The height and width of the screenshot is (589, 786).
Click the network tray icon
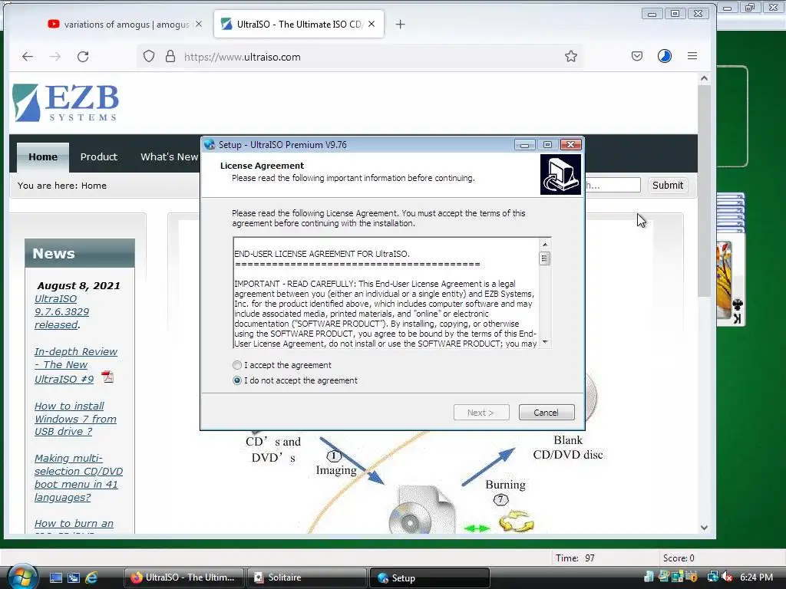pos(712,577)
